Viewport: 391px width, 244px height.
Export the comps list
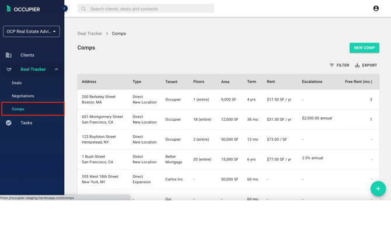coord(366,65)
